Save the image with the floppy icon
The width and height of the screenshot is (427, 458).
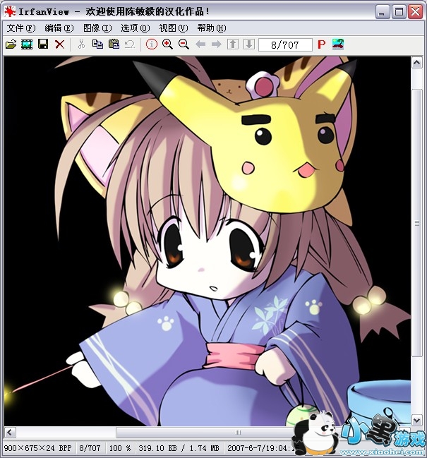tap(43, 44)
